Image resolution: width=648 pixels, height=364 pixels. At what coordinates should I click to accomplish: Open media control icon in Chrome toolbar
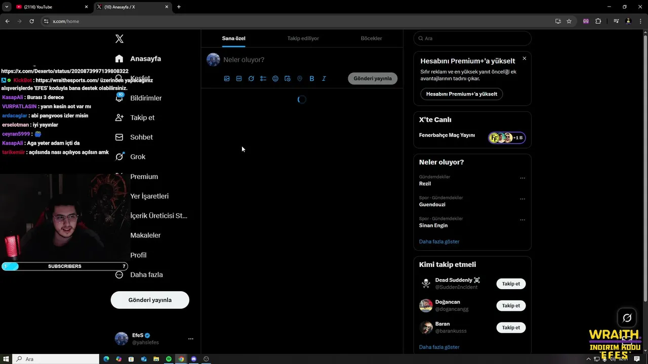(616, 21)
